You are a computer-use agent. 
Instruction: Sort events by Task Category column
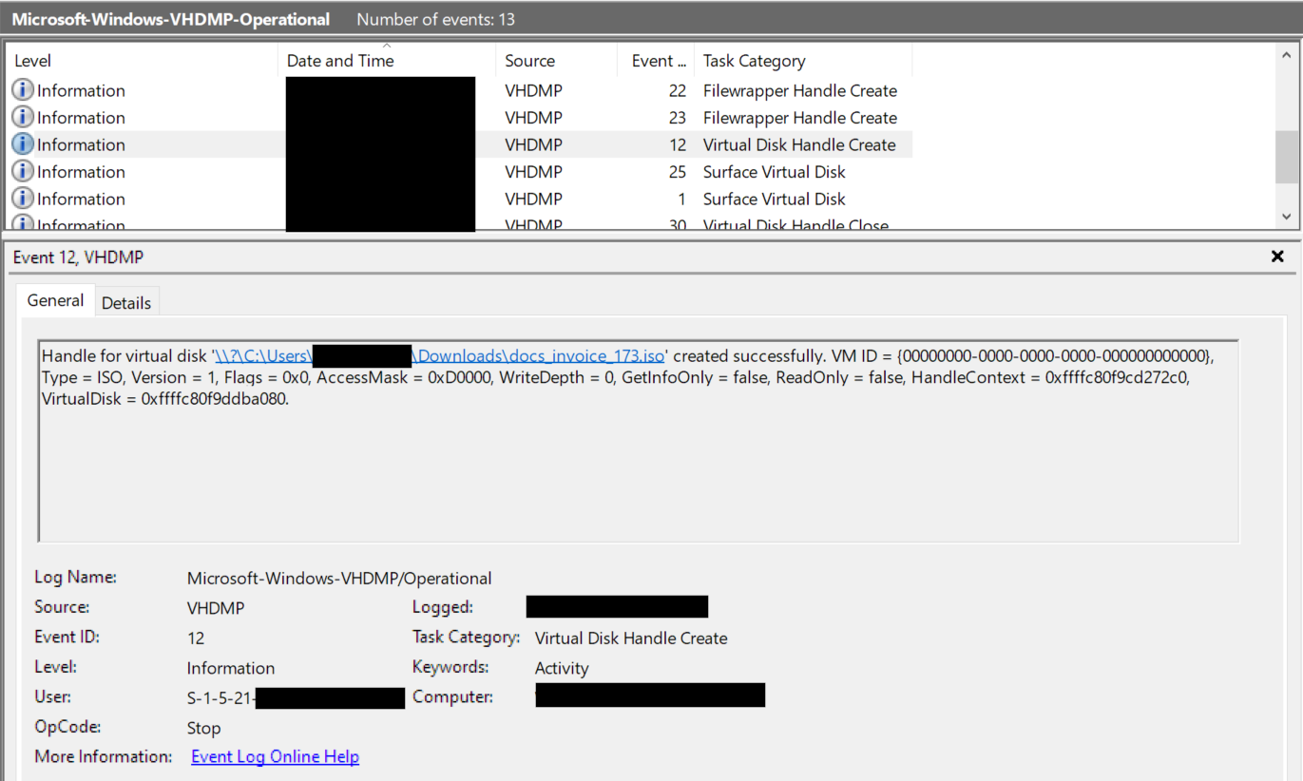pos(803,61)
